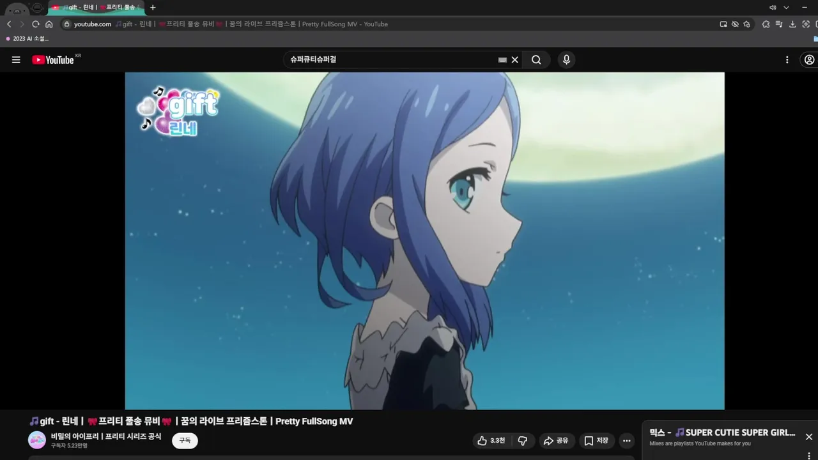Clear the YouTube search query
818x460 pixels.
point(515,60)
